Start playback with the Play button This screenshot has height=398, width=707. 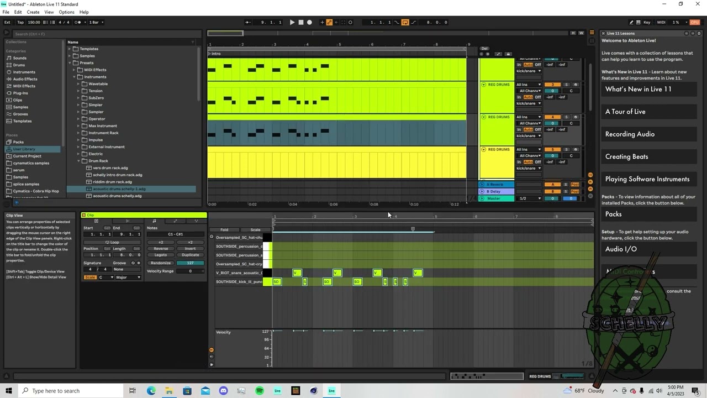click(292, 22)
